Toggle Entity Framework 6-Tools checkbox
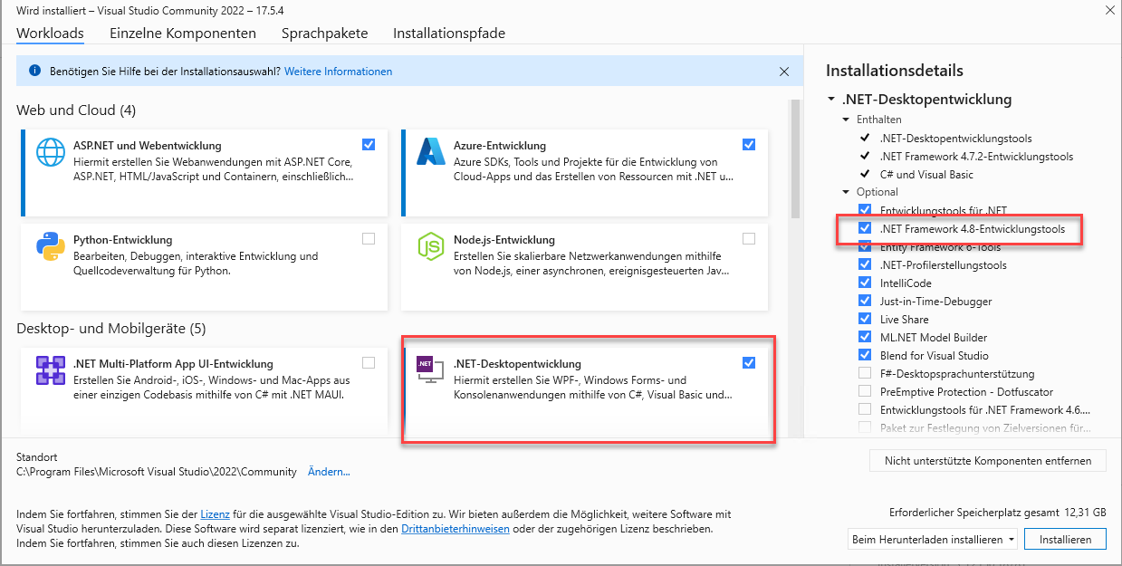The image size is (1122, 566). (x=865, y=247)
